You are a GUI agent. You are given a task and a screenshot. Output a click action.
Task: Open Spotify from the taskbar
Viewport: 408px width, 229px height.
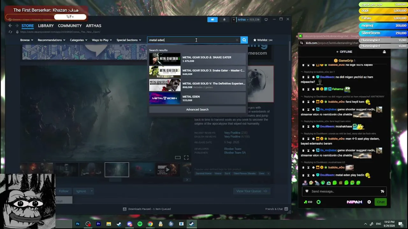tap(140, 224)
